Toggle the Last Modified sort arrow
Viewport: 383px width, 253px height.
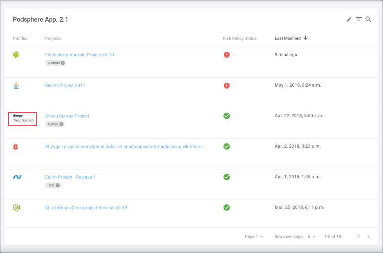pos(306,38)
